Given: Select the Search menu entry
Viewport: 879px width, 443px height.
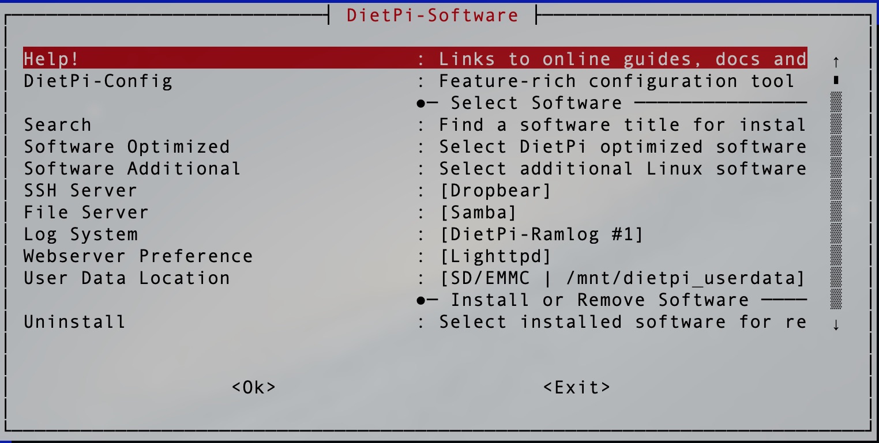Looking at the screenshot, I should [415, 124].
